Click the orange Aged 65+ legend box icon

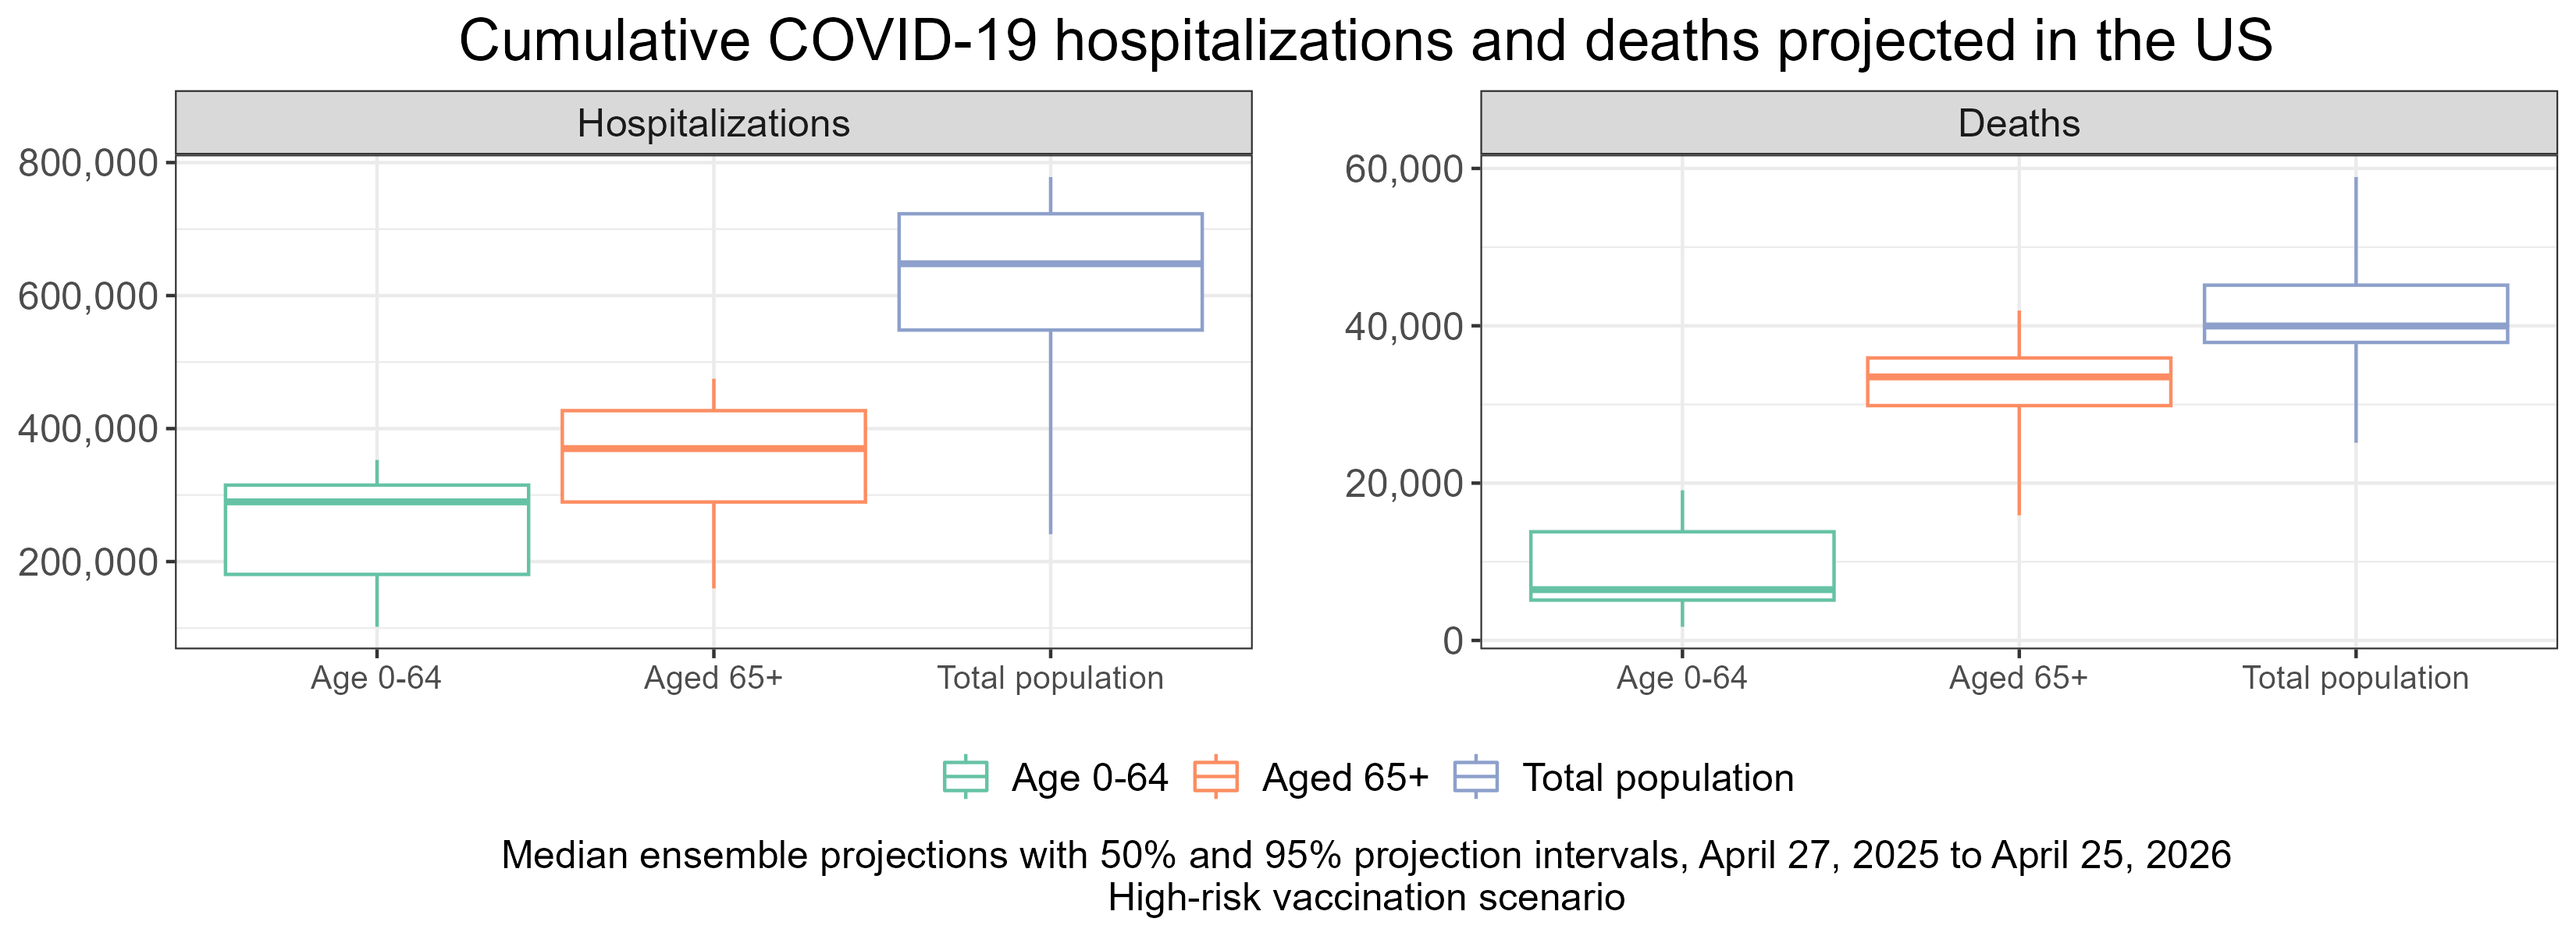point(1216,777)
